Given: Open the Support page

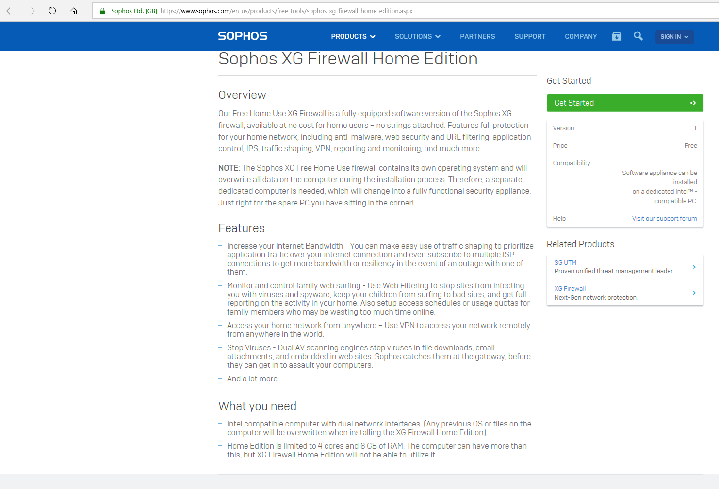Looking at the screenshot, I should click(x=530, y=36).
